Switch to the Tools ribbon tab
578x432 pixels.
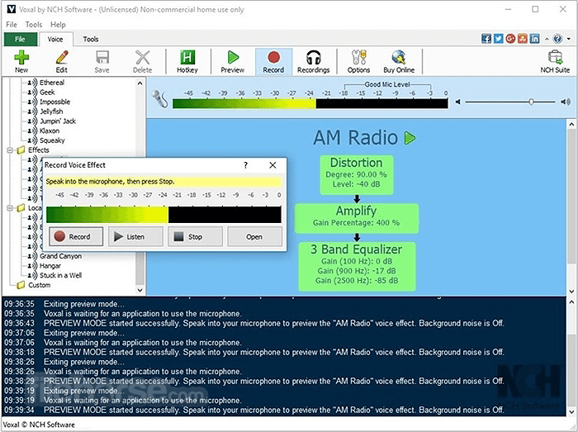pos(91,39)
